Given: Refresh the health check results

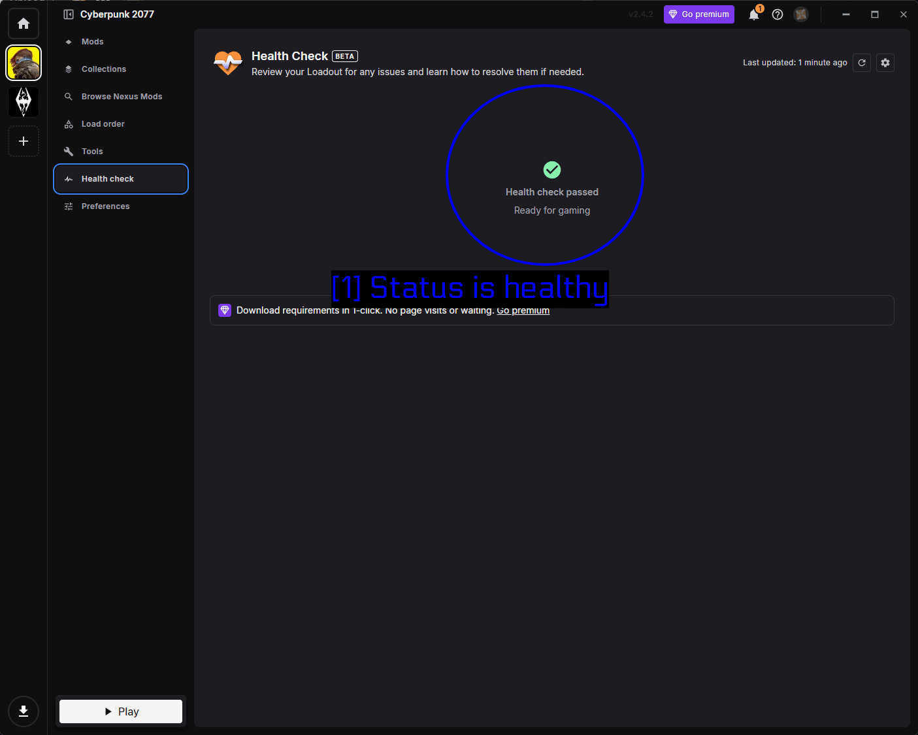Looking at the screenshot, I should [862, 63].
